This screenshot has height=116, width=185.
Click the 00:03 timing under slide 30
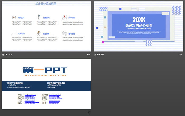point(100,55)
